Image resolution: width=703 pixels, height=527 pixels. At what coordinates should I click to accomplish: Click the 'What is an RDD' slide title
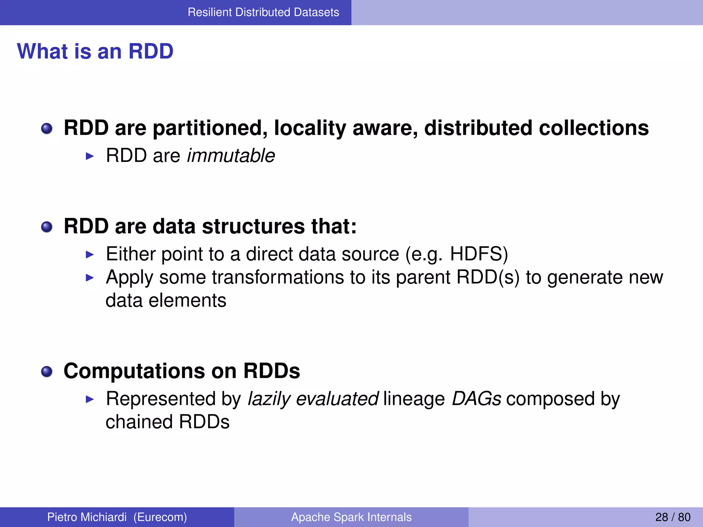[x=95, y=51]
